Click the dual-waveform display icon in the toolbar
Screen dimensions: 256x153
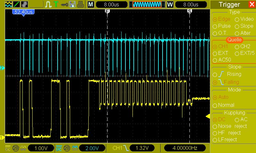tap(9, 4)
